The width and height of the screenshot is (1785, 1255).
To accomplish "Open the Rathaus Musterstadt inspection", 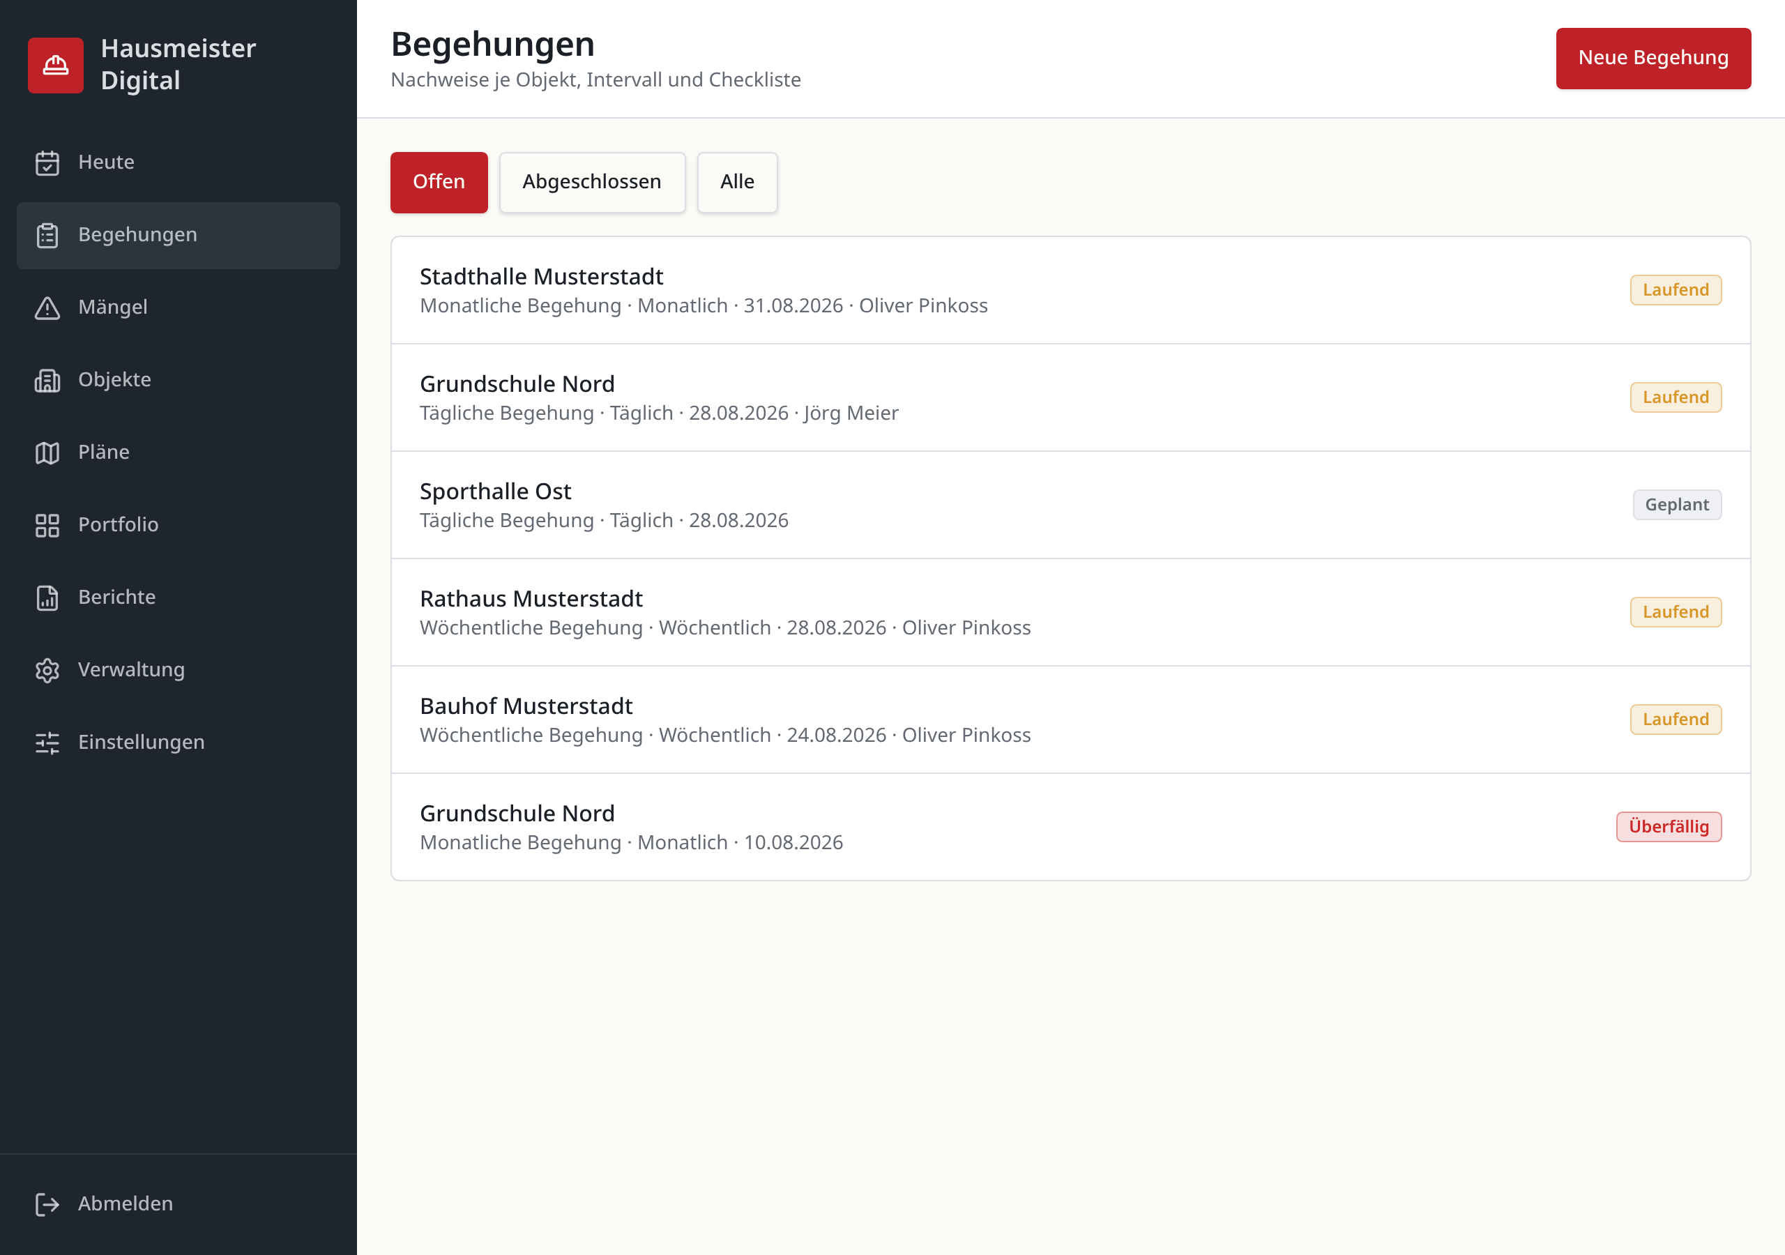I will (1070, 612).
